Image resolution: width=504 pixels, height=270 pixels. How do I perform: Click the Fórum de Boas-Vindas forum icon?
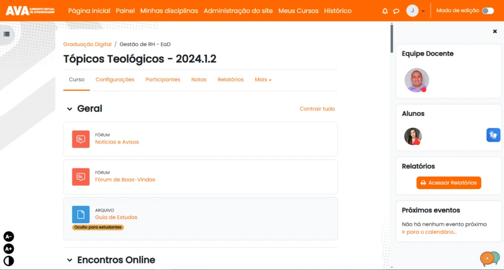point(81,177)
